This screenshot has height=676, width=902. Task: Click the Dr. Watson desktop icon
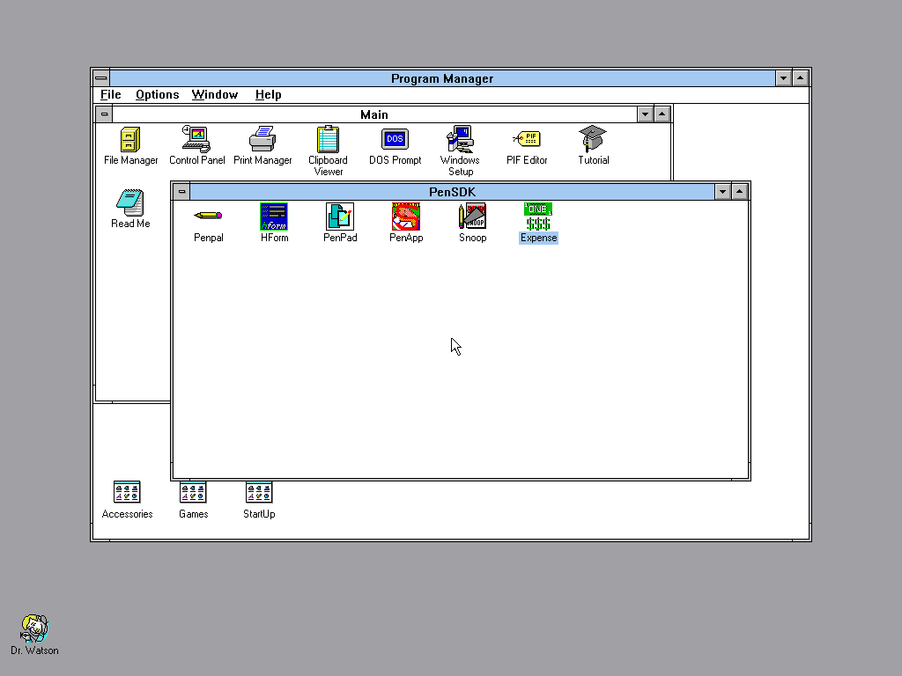(x=34, y=628)
